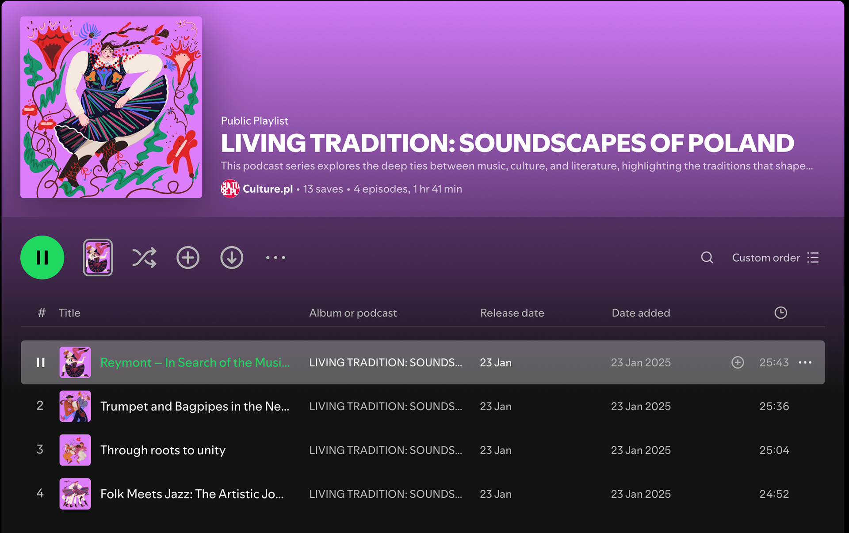Click the Trumpet and Bagpipes thumbnail
The image size is (849, 533).
point(75,406)
